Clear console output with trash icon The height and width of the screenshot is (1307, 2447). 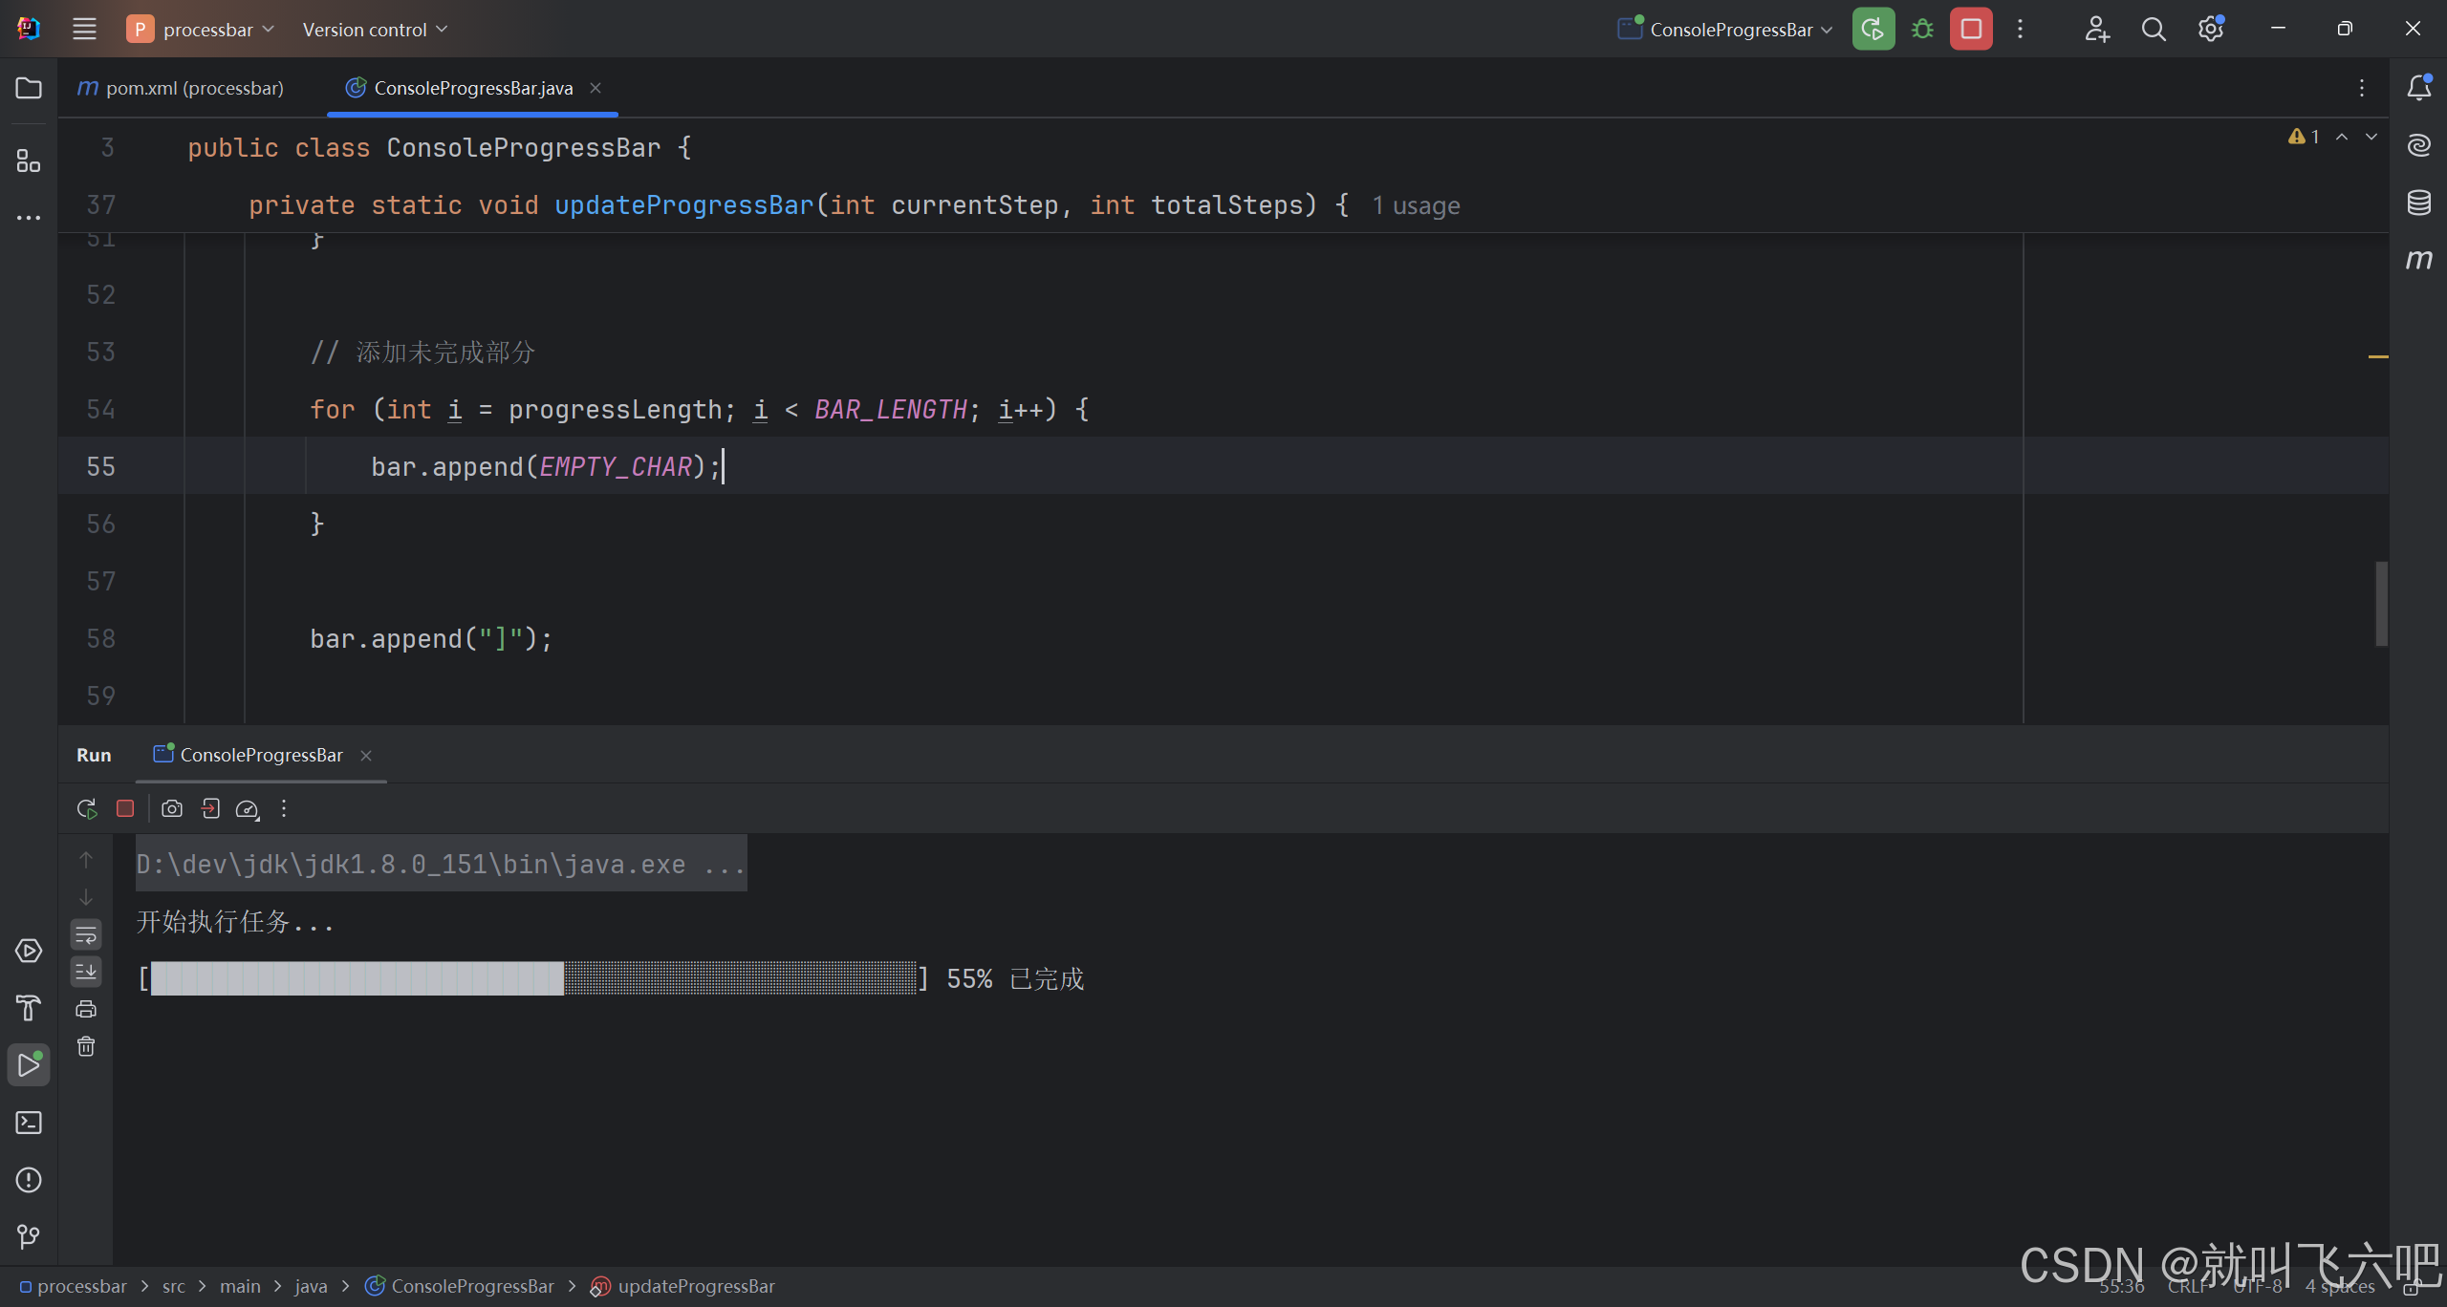[x=86, y=1047]
